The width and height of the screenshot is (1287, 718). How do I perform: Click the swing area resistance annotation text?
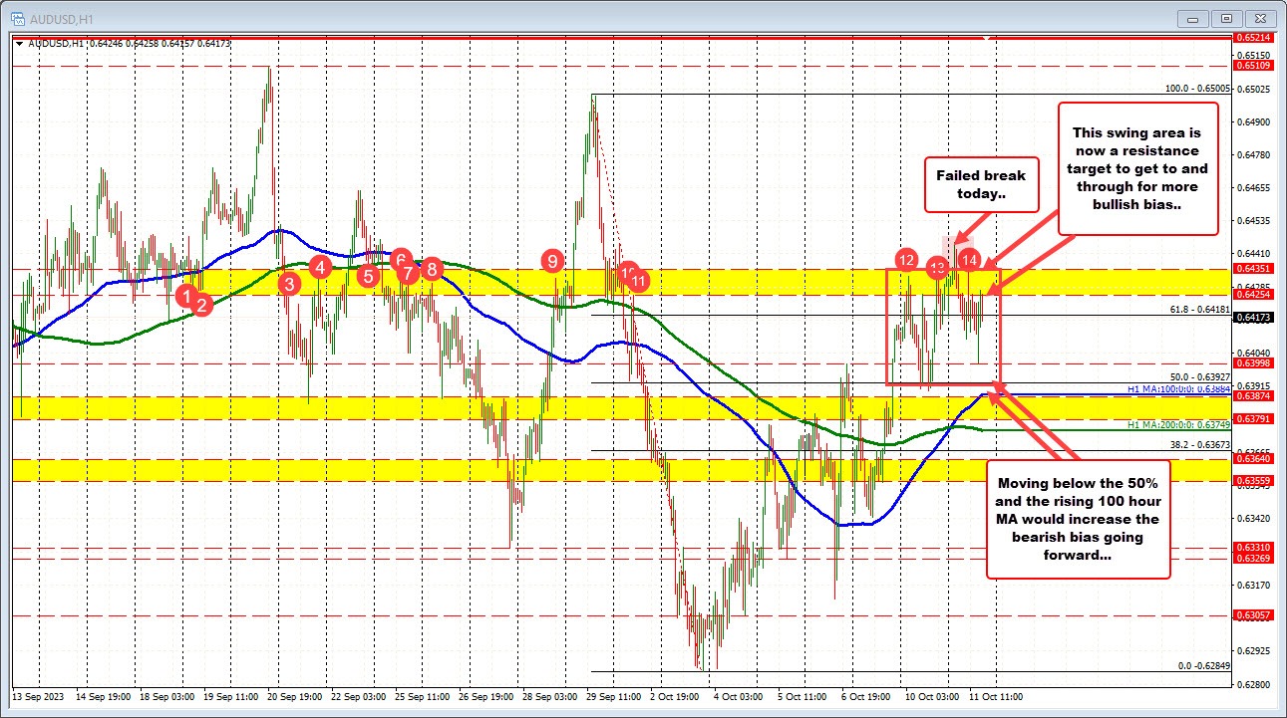(1137, 168)
